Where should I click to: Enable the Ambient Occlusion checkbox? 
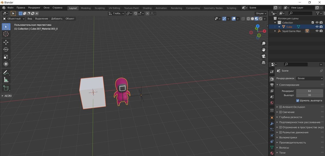click(x=281, y=107)
